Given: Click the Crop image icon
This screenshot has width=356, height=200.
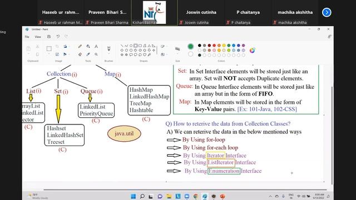Looking at the screenshot, I should pyautogui.click(x=57, y=46).
